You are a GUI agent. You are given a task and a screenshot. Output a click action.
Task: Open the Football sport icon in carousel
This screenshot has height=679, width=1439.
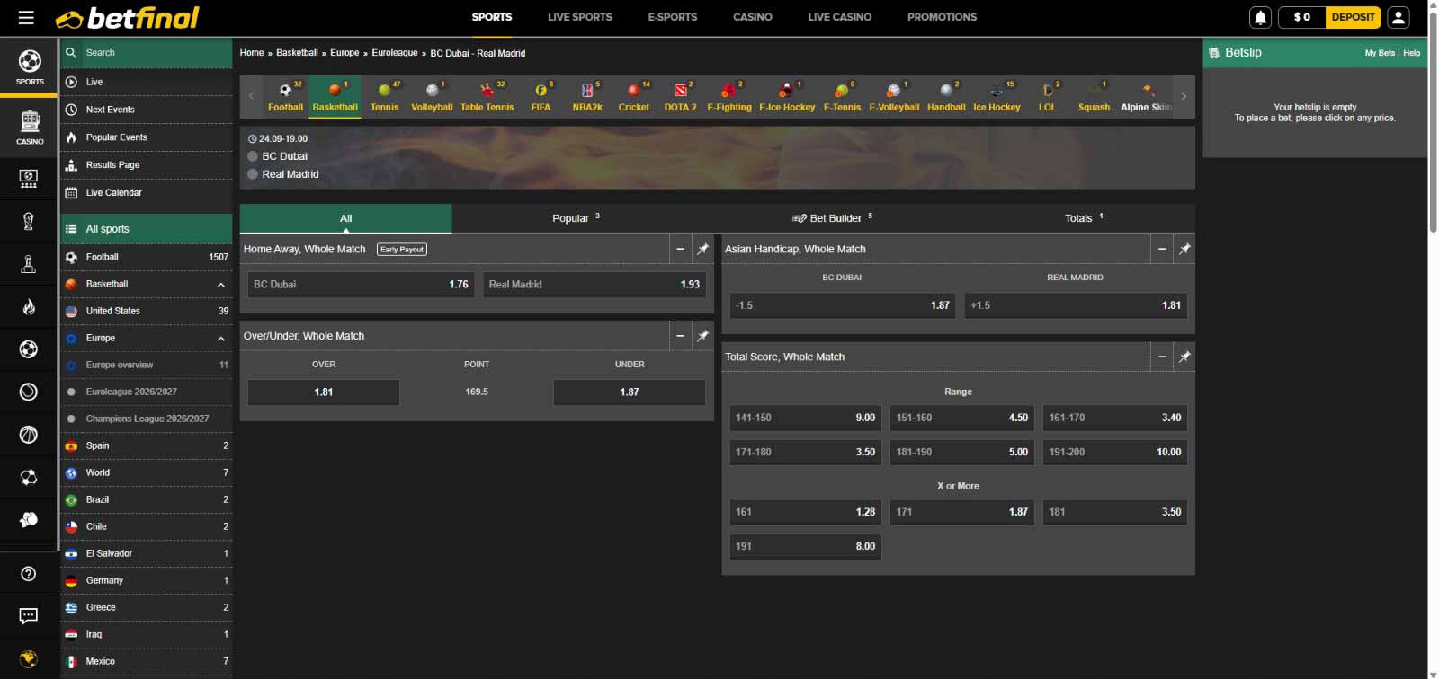(285, 96)
